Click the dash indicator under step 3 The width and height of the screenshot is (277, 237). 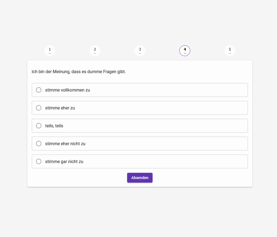[x=140, y=53]
